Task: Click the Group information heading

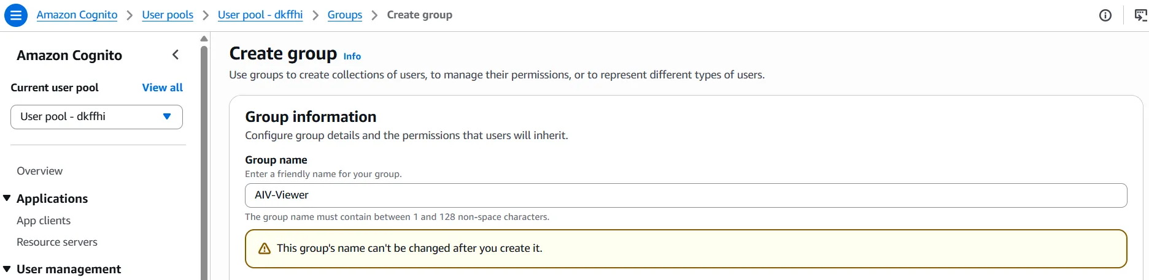Action: coord(311,116)
